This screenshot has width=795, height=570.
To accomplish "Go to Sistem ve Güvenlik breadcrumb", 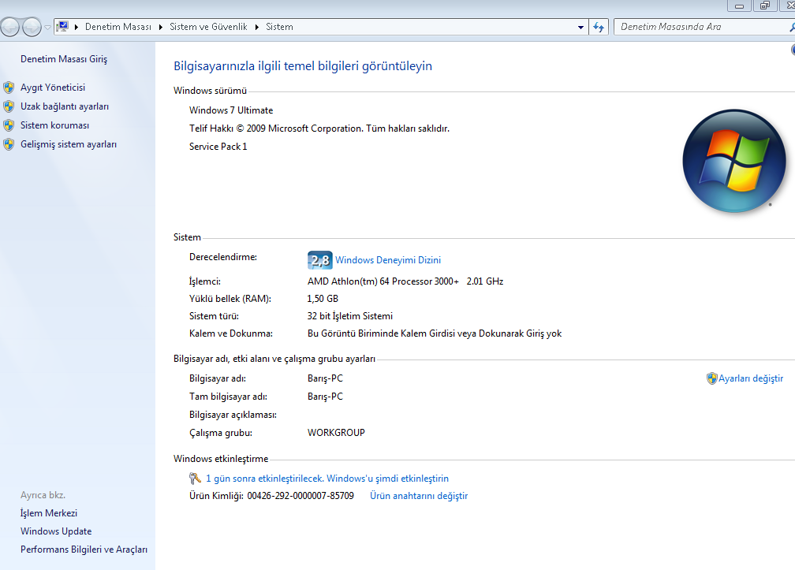I will click(208, 27).
